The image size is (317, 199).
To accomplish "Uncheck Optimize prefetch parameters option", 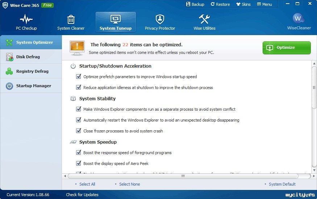I will [x=79, y=76].
